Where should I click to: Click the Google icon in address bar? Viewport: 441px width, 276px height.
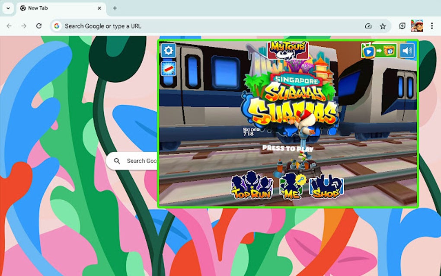[x=57, y=26]
